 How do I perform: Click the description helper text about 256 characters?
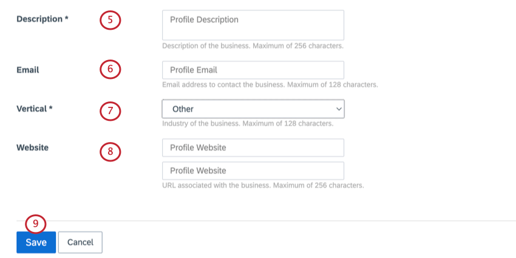click(253, 46)
